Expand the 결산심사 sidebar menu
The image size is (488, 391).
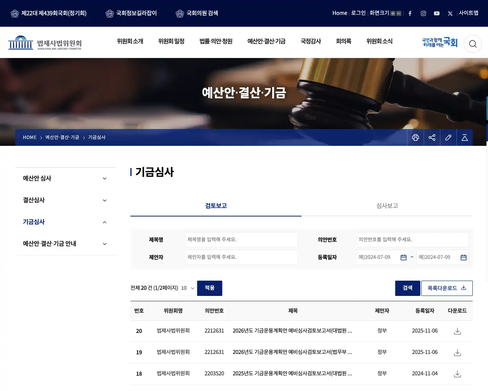(x=104, y=200)
